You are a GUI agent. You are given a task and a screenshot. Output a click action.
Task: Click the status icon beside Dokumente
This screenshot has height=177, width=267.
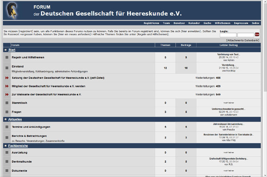7,170
